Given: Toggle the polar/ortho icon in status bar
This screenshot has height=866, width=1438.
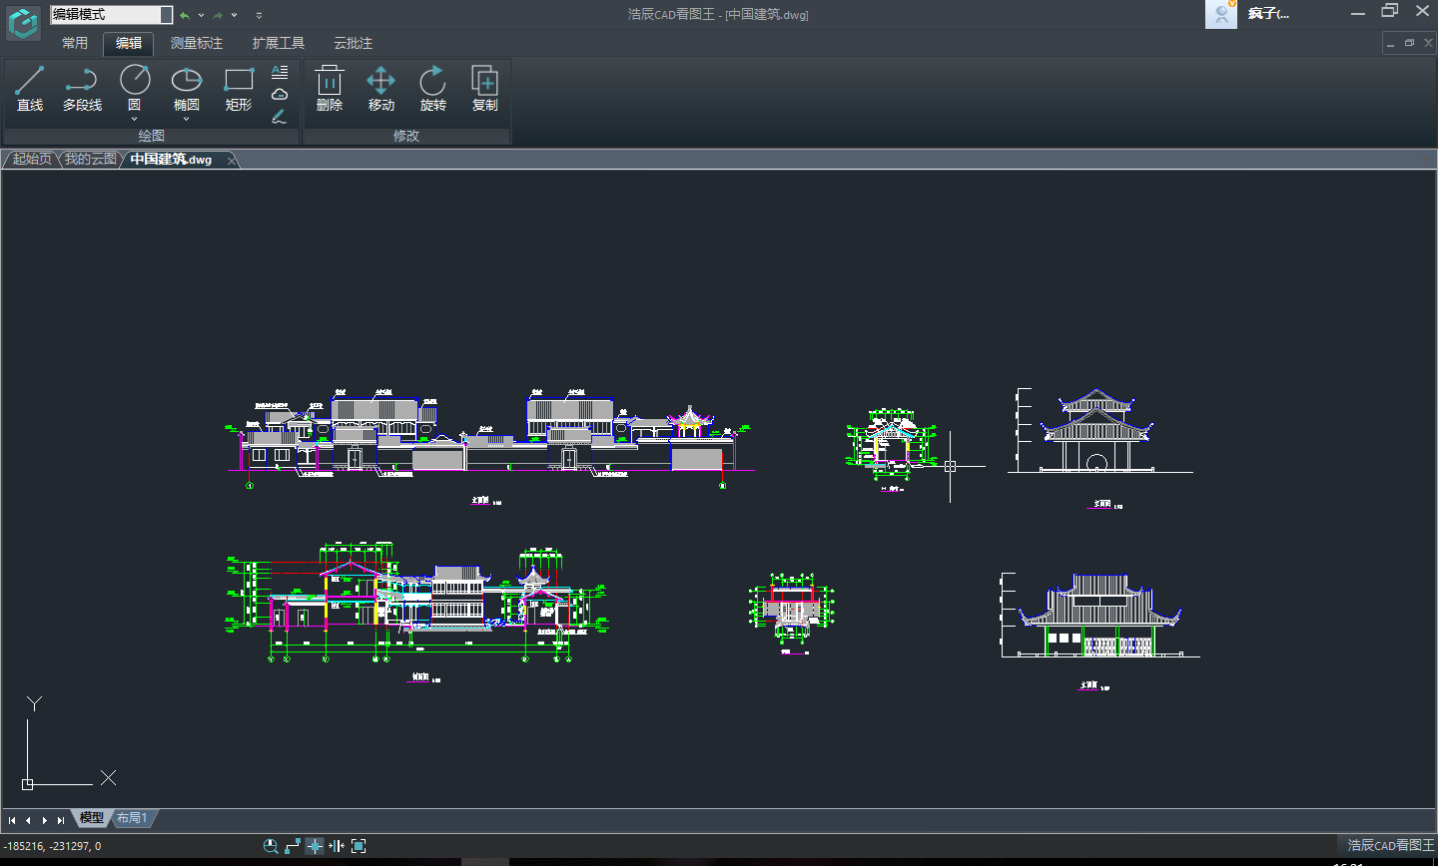Looking at the screenshot, I should (x=293, y=846).
